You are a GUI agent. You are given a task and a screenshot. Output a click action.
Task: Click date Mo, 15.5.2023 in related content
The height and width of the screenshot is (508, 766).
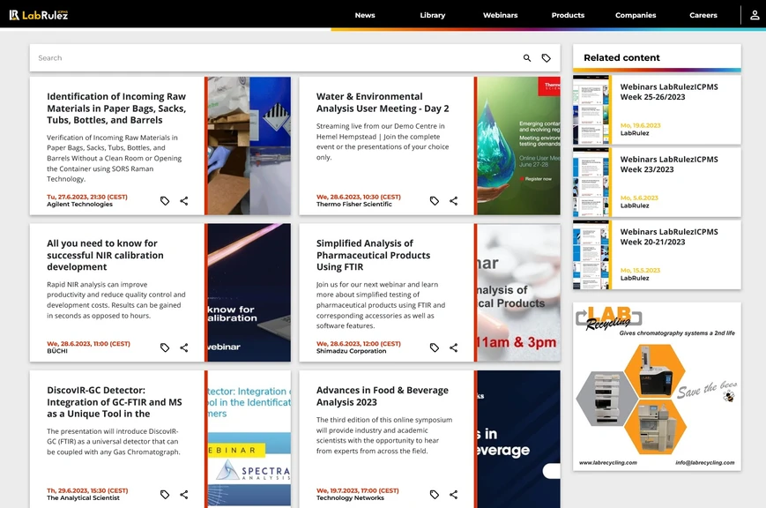[640, 271]
